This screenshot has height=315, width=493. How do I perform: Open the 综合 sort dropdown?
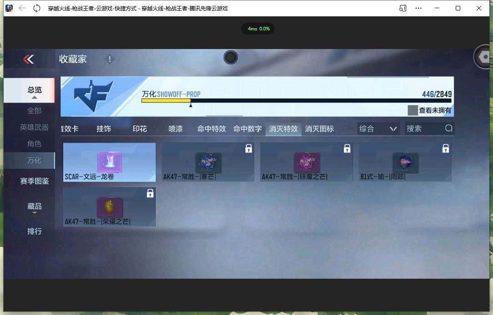pyautogui.click(x=378, y=129)
